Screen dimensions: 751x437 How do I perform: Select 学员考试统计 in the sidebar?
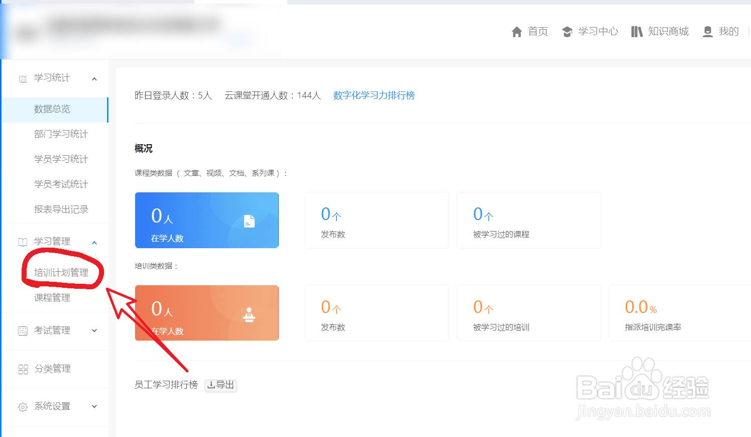pyautogui.click(x=61, y=184)
